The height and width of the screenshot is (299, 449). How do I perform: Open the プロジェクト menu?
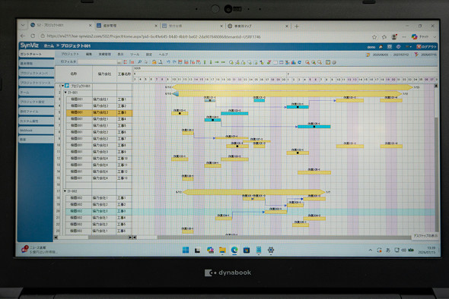point(70,54)
